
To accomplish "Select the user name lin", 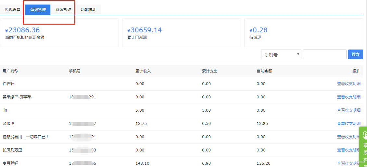I will click(x=5, y=110).
